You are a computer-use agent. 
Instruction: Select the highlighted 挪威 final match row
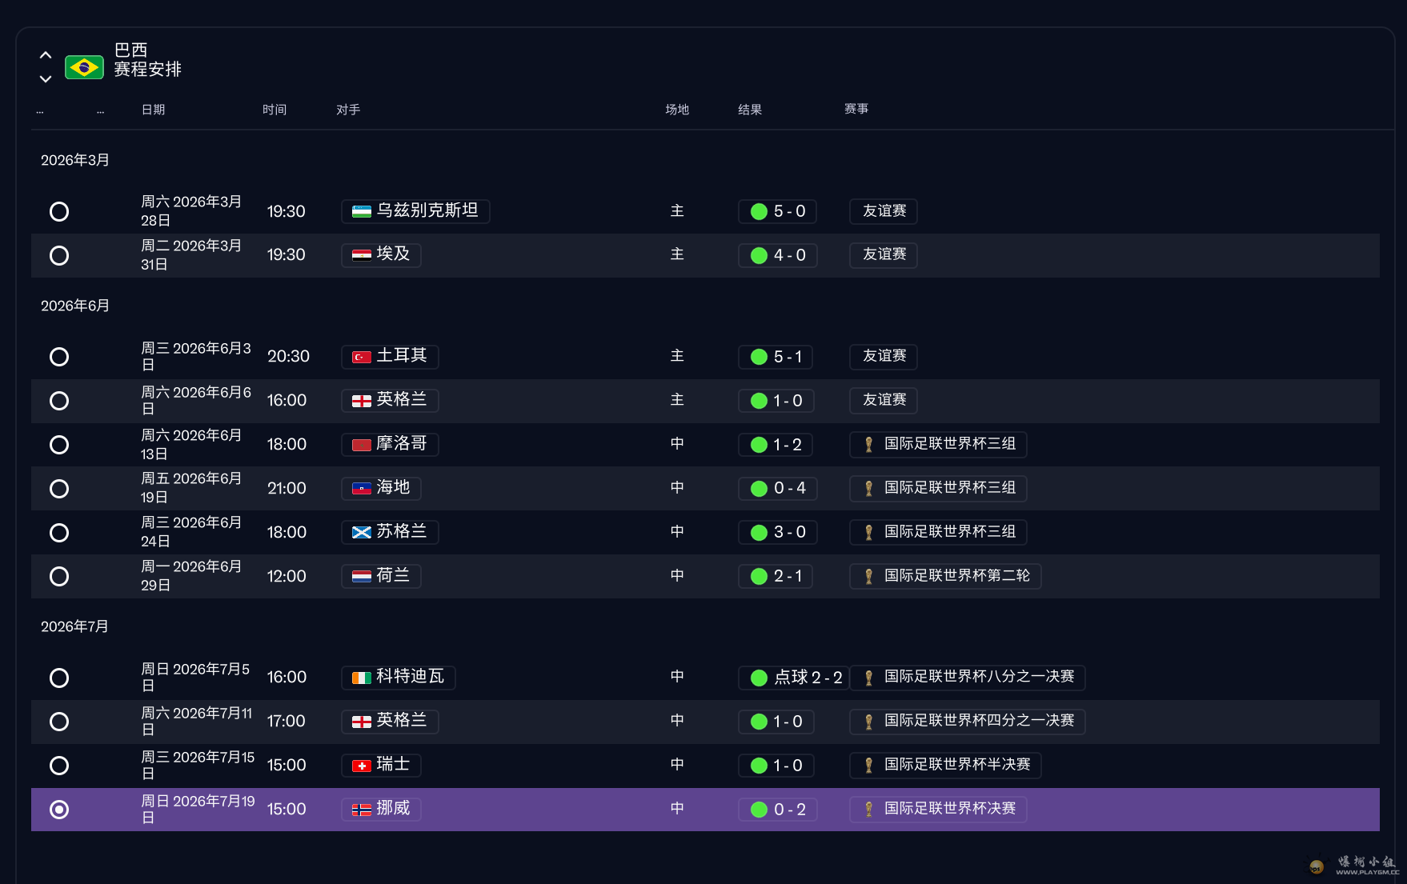[x=705, y=810]
